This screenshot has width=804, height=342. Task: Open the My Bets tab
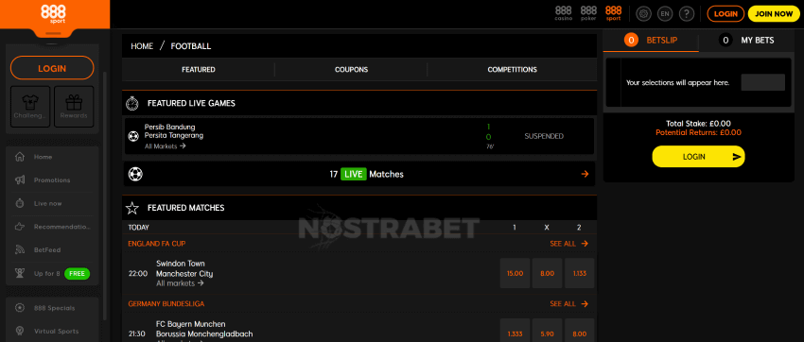point(751,40)
